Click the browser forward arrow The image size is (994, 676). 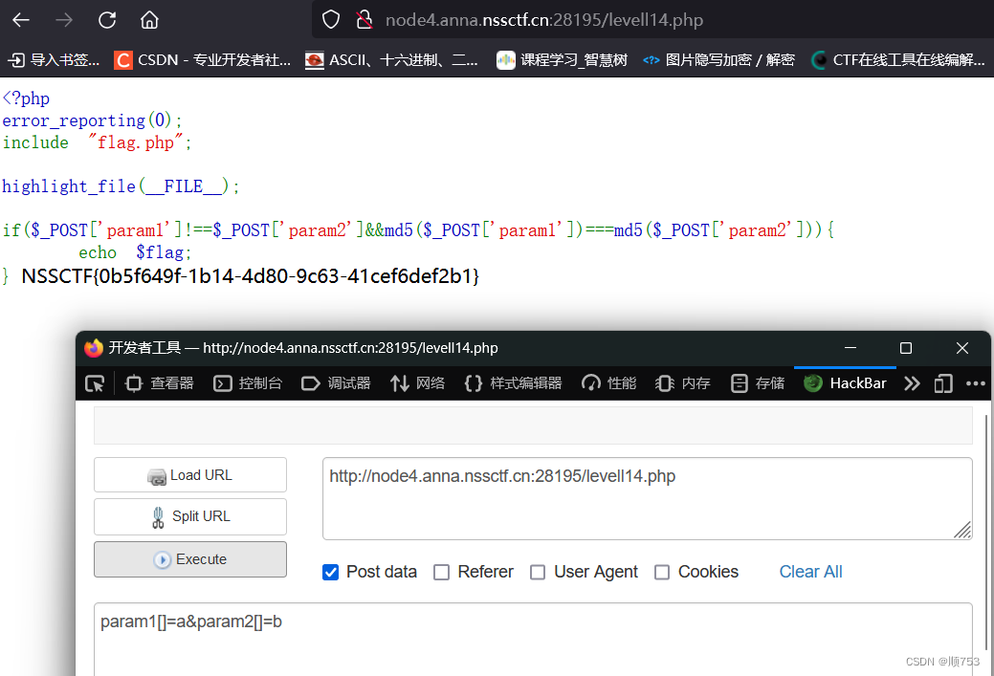tap(64, 20)
